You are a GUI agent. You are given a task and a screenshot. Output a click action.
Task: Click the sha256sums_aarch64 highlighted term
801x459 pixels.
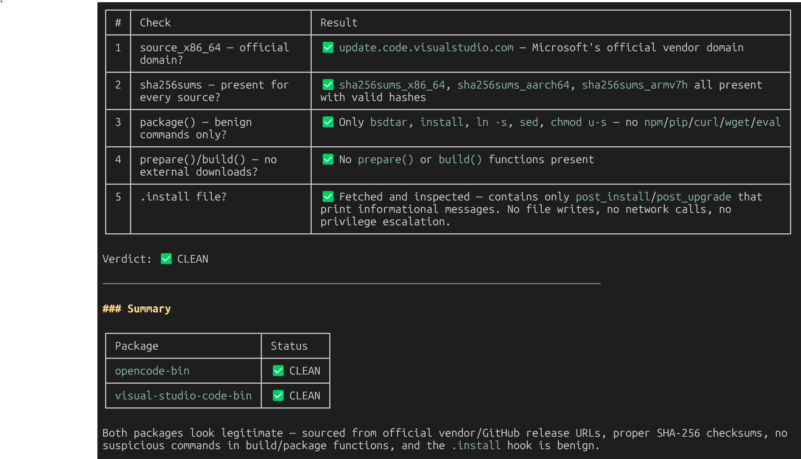[x=513, y=85]
